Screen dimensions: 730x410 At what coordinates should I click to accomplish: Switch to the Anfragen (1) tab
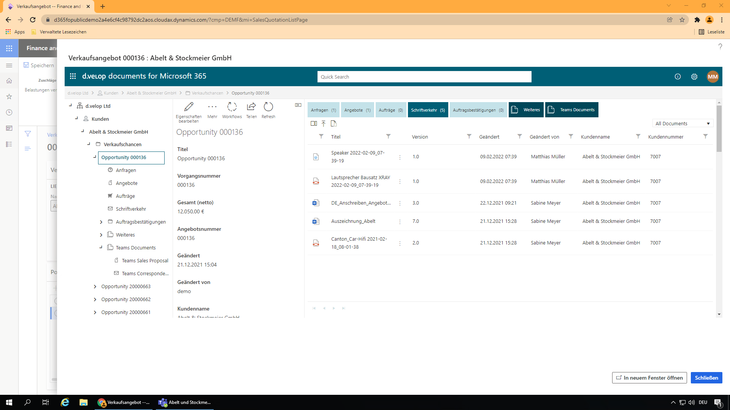(324, 110)
